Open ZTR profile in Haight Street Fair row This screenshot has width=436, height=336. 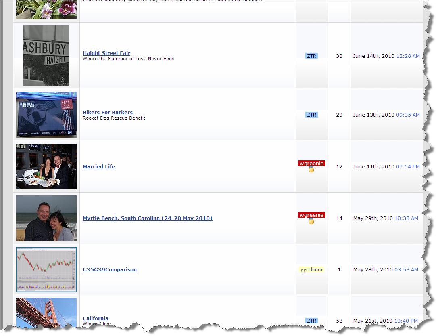pos(311,56)
